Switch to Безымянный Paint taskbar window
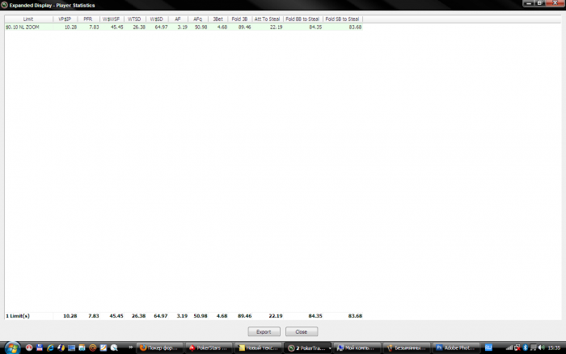 [x=406, y=348]
